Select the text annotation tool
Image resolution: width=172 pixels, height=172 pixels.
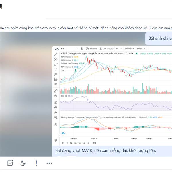[56, 69]
